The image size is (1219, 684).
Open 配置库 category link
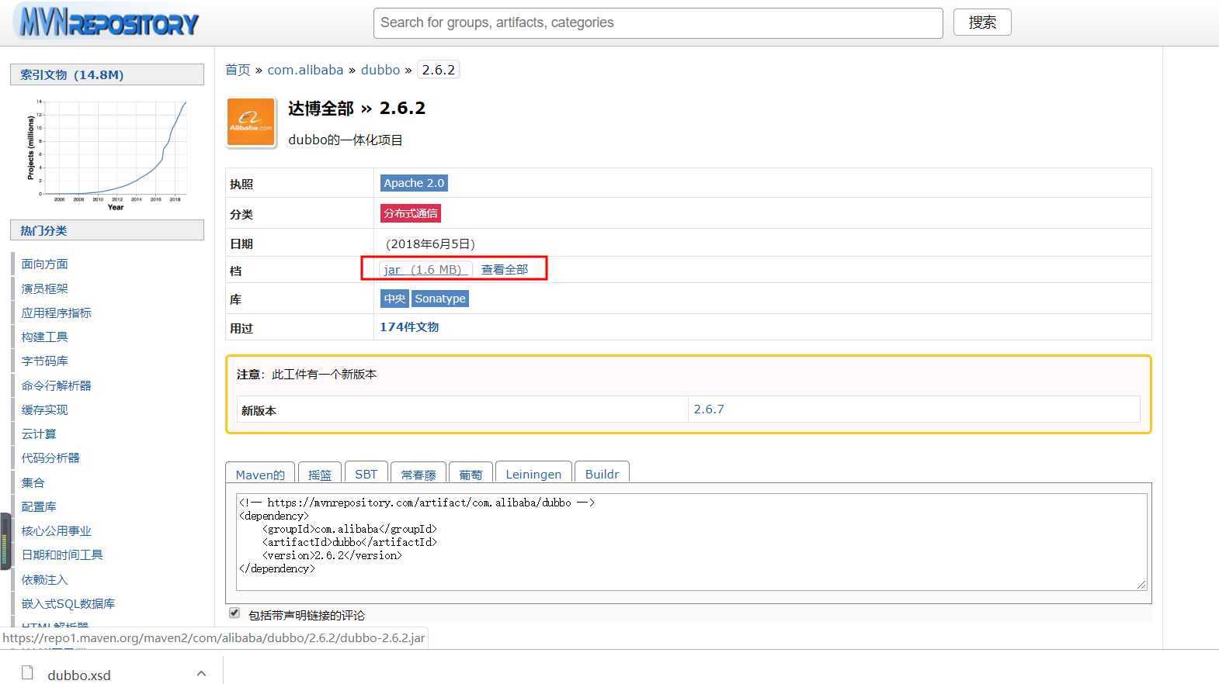pyautogui.click(x=39, y=506)
